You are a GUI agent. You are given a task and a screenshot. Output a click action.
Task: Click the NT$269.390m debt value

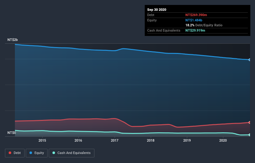coord(196,15)
